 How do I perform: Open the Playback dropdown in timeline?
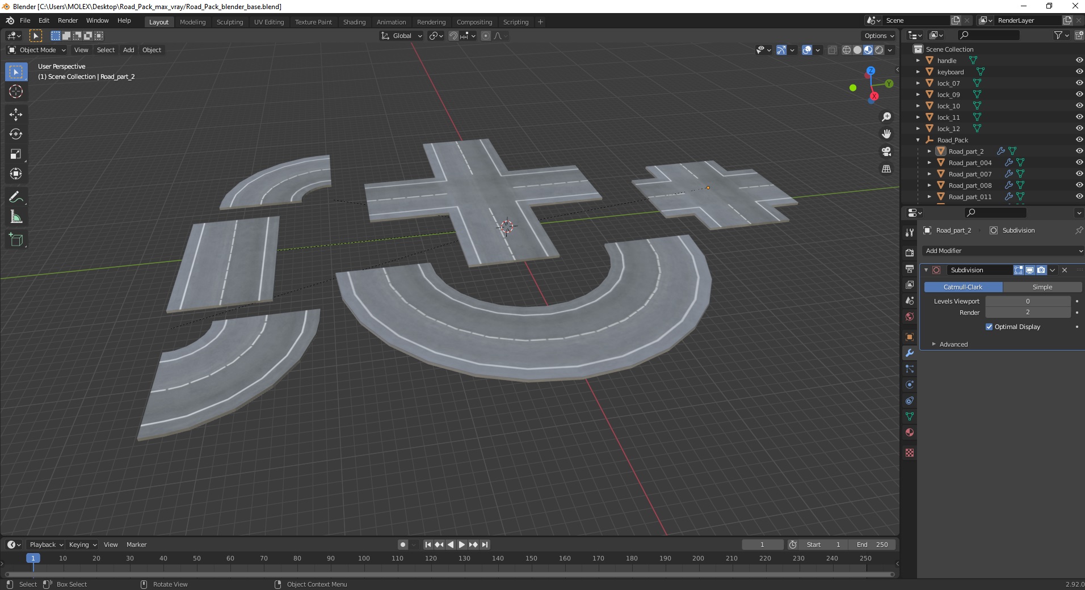coord(46,545)
